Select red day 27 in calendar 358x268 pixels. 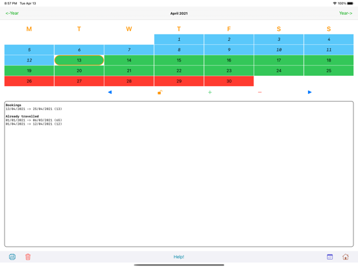pyautogui.click(x=79, y=81)
